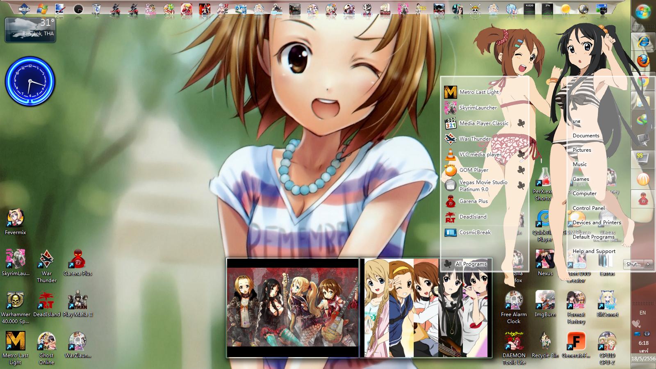Click the One Piece skull icon in dock
This screenshot has width=656, height=369.
[475, 9]
